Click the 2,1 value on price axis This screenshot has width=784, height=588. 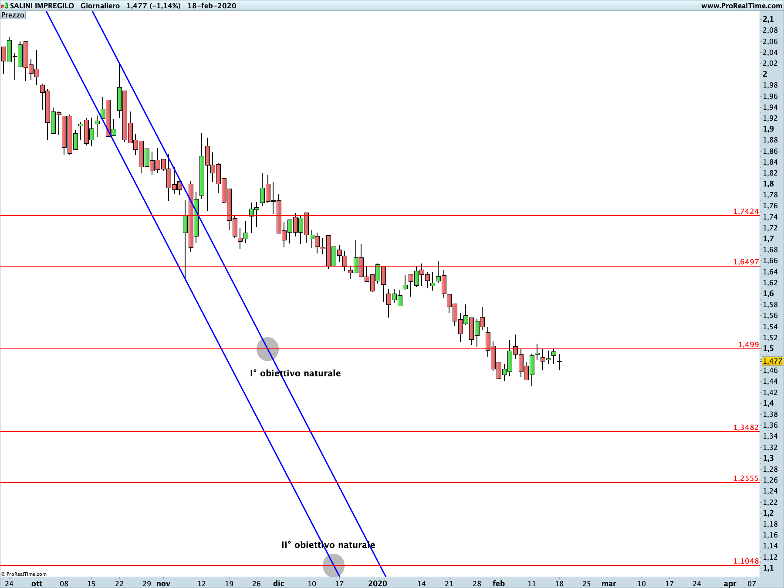point(768,19)
